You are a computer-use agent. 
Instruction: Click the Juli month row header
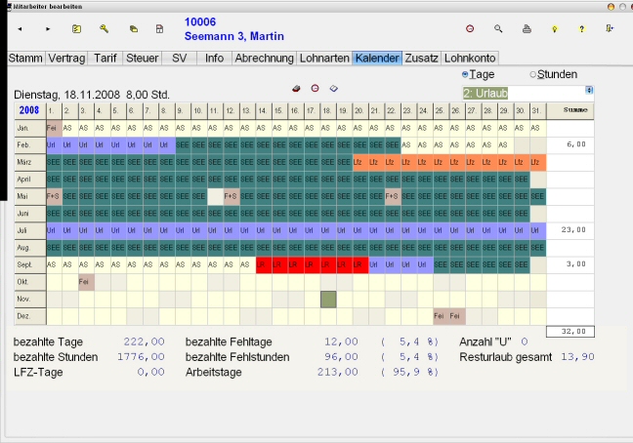point(30,231)
